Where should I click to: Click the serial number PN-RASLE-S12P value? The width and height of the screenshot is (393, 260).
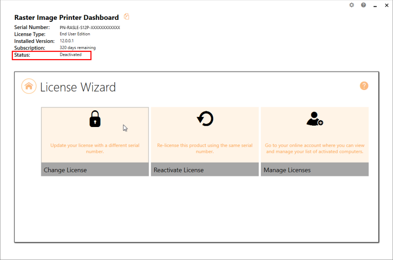(x=90, y=27)
